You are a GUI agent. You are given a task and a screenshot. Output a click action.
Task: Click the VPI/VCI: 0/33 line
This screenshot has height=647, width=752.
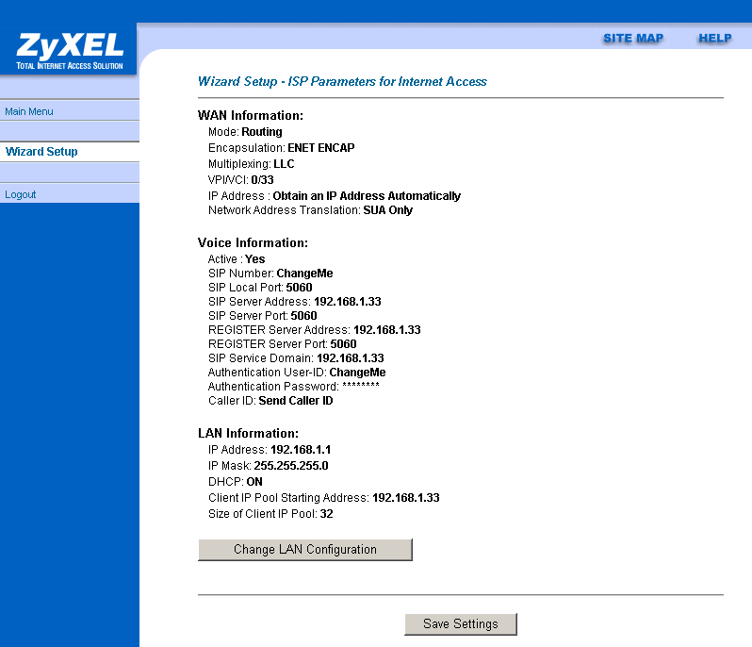[240, 180]
